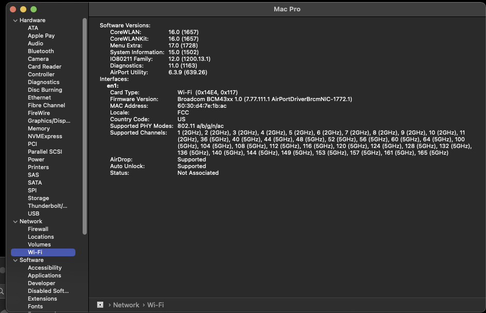The image size is (486, 313).
Task: Click the MAC address 60:30:d4:7e:1b:ac
Action: tap(202, 106)
